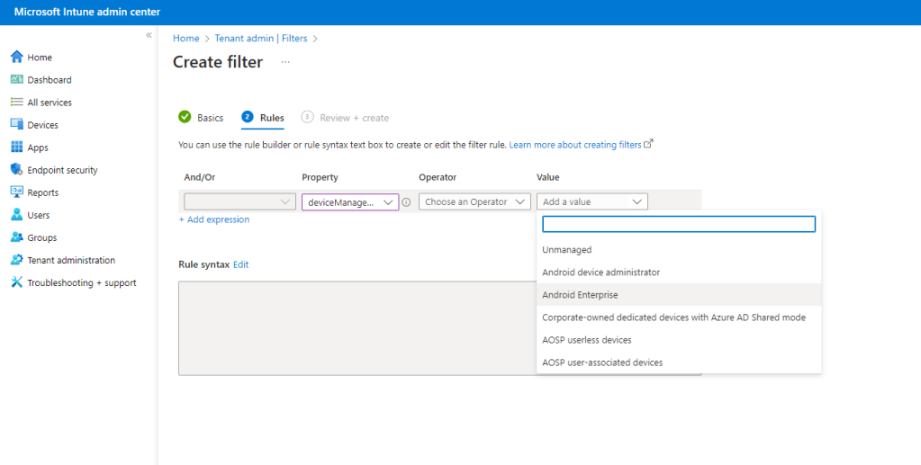Image resolution: width=921 pixels, height=465 pixels.
Task: Collapse the left navigation pane
Action: tap(149, 35)
